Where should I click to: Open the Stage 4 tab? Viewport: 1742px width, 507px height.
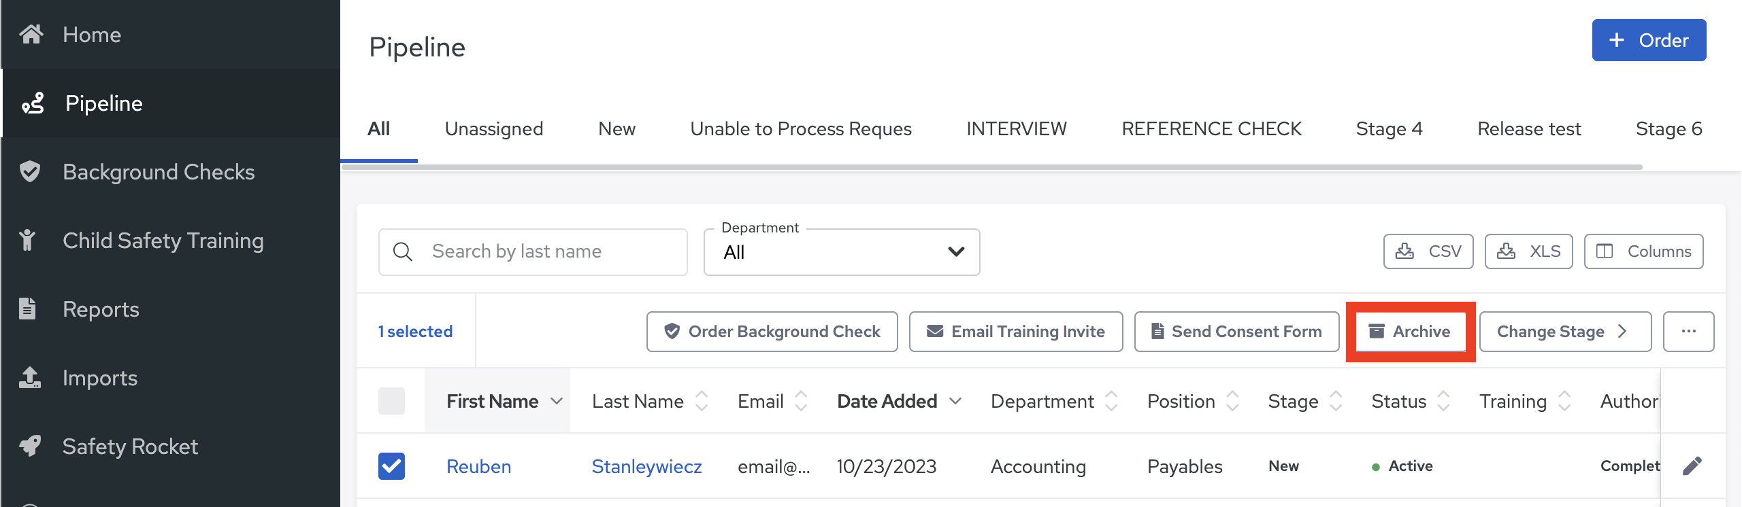tap(1389, 128)
